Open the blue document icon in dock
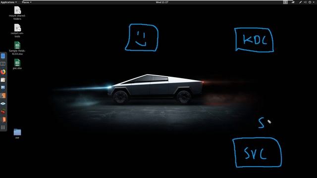Viewport: 317px width, 178px height. coord(3,56)
